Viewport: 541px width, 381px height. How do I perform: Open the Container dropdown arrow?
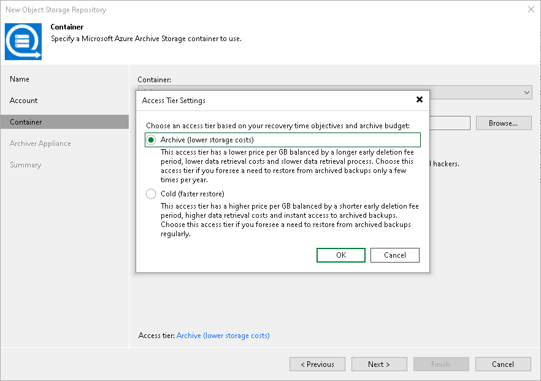526,93
